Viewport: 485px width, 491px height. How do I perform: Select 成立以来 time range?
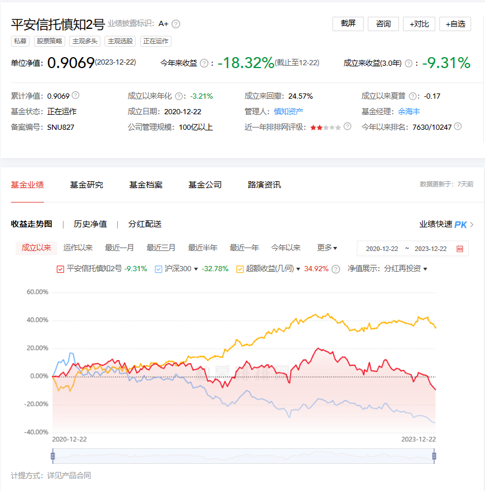point(36,248)
